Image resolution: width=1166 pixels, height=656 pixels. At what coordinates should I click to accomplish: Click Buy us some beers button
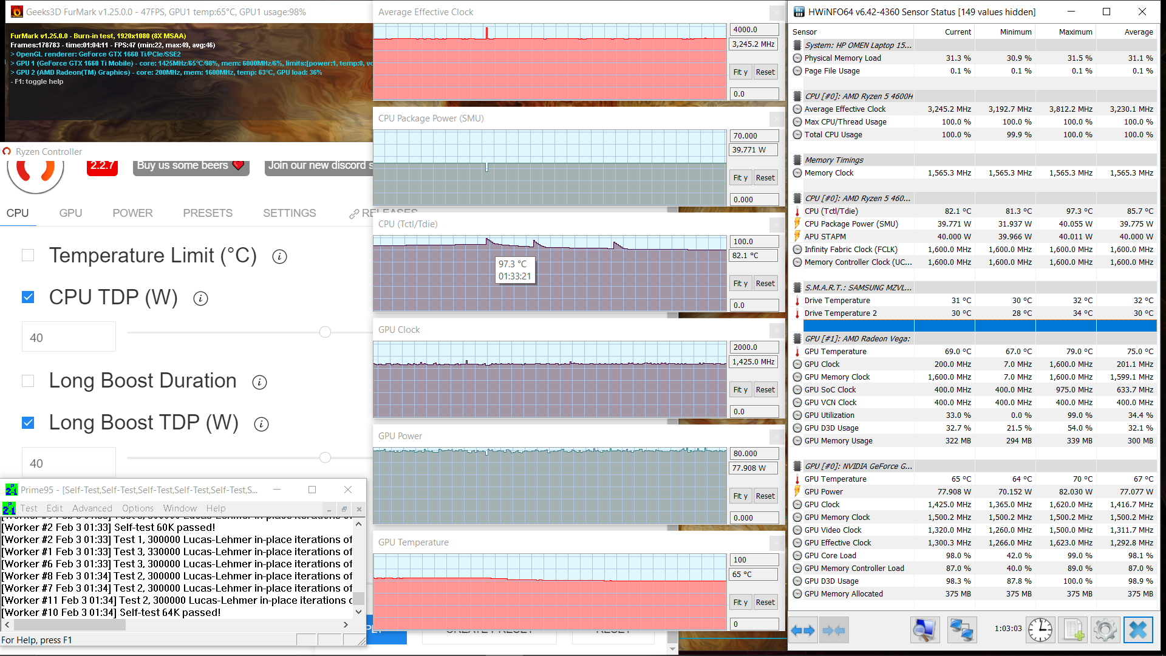click(x=191, y=166)
